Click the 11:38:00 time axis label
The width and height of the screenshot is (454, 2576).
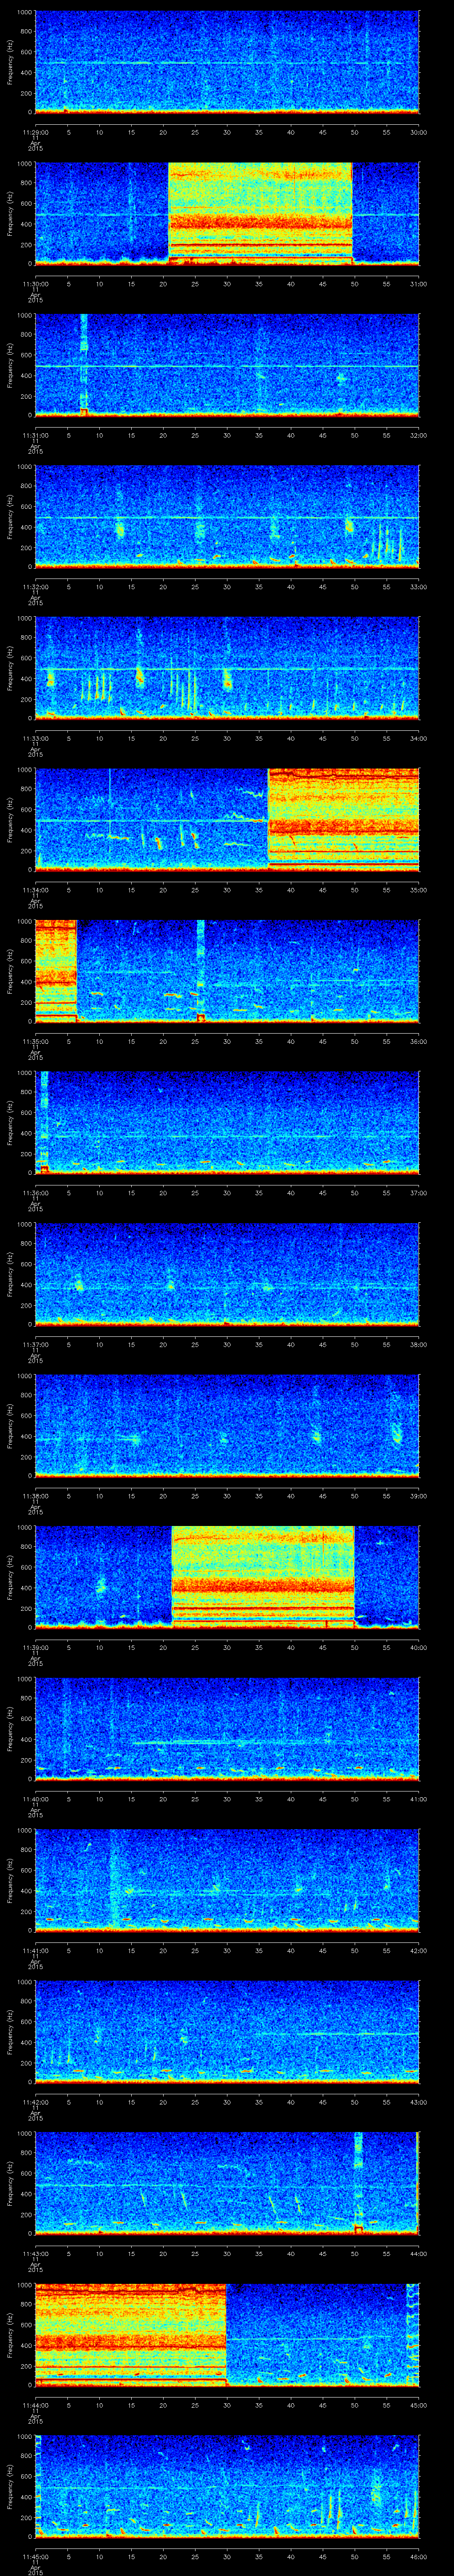(35, 1495)
